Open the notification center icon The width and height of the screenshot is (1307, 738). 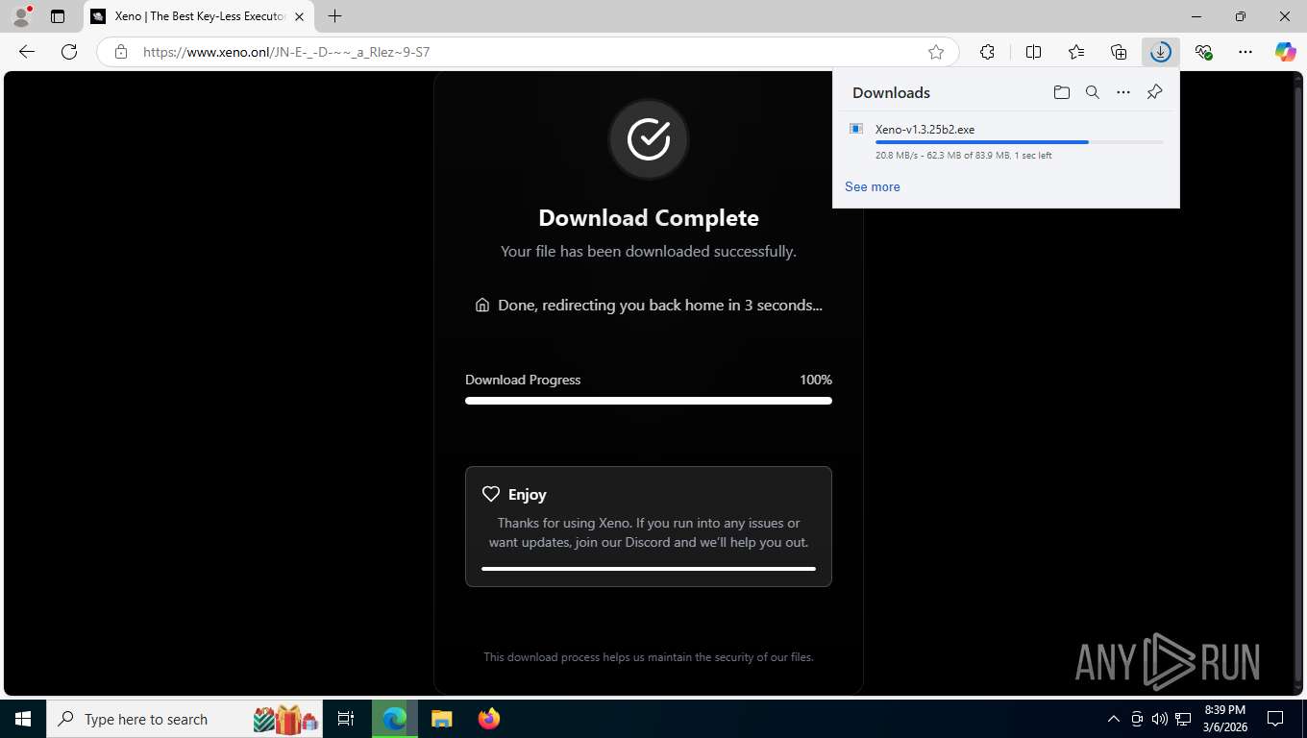[1275, 719]
